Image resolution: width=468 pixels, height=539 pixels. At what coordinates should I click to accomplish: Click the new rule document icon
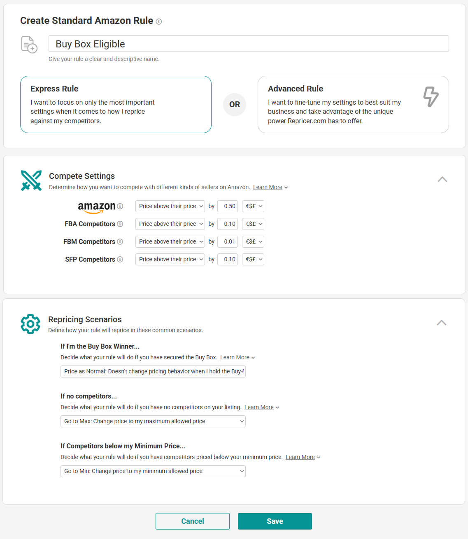29,45
